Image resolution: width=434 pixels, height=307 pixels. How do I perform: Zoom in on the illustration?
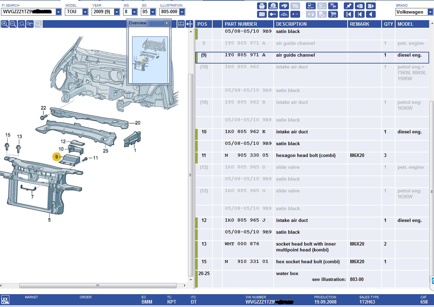[5, 24]
